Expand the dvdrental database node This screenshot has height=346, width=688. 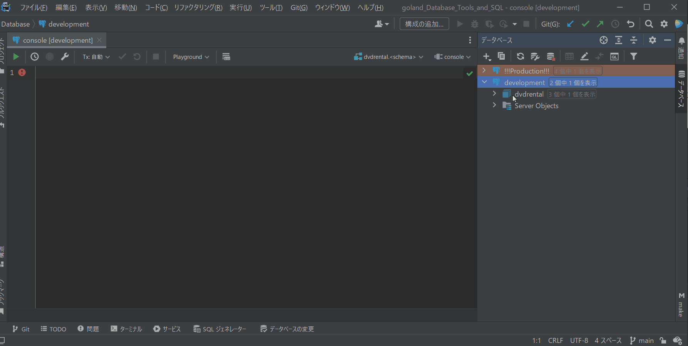coord(494,94)
